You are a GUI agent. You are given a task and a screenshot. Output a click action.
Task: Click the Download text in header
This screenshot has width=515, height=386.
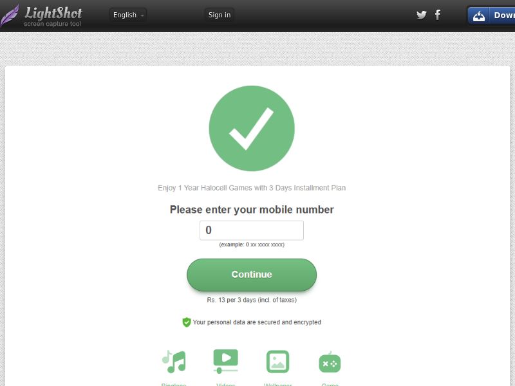[x=505, y=15]
